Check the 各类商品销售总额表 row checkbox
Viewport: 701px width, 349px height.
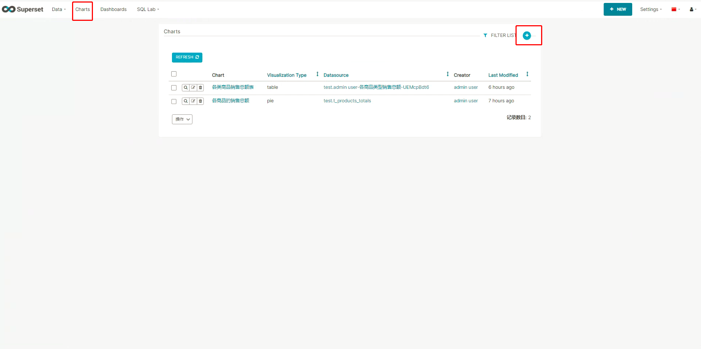click(x=174, y=88)
